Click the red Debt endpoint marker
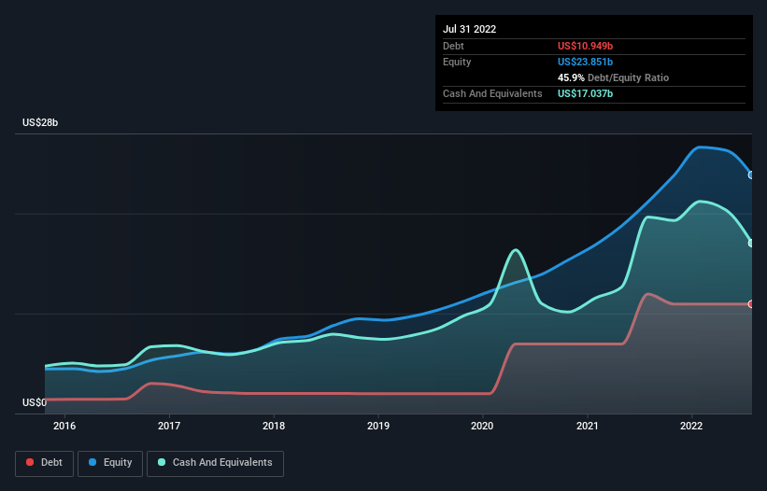Screen dimensions: 767x491 751,304
